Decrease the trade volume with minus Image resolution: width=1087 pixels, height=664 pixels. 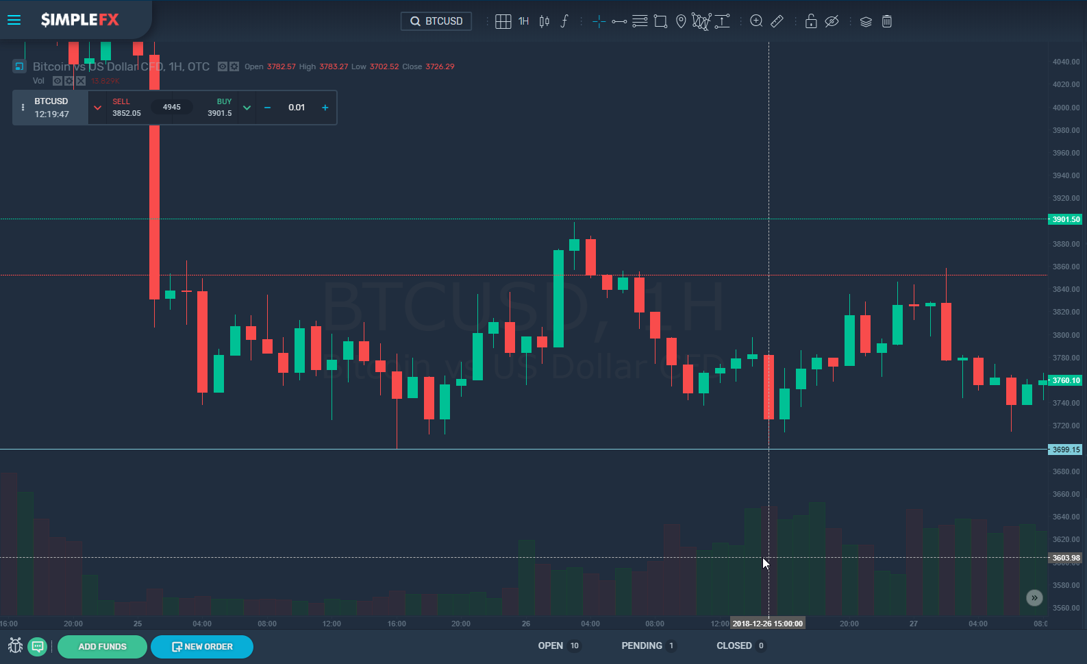pos(267,108)
